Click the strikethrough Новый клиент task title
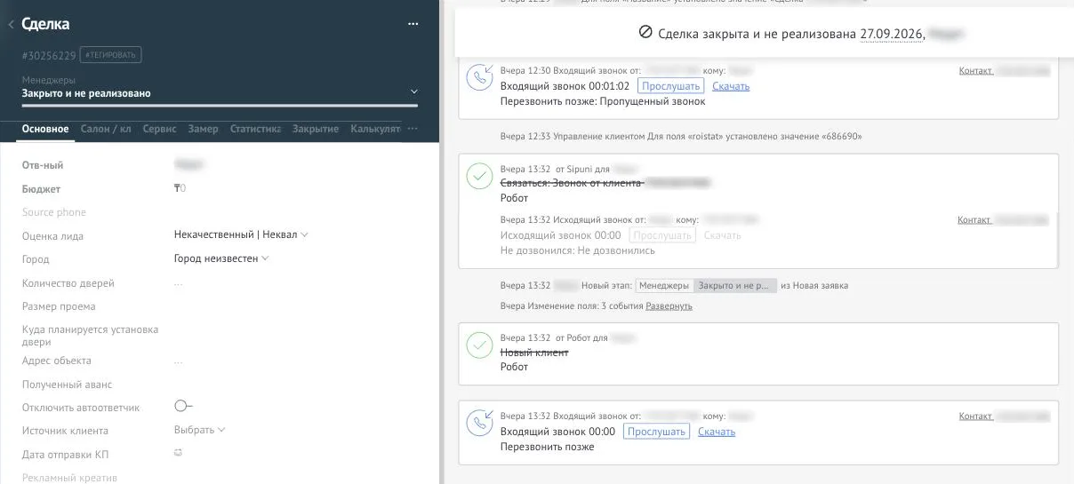The width and height of the screenshot is (1074, 484). click(534, 353)
